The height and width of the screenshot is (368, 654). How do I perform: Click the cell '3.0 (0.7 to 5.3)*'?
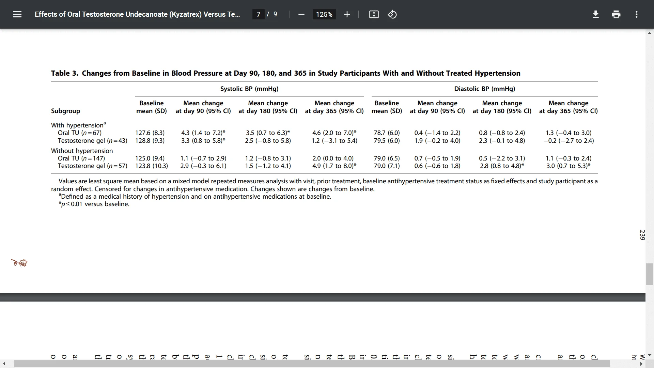[569, 166]
